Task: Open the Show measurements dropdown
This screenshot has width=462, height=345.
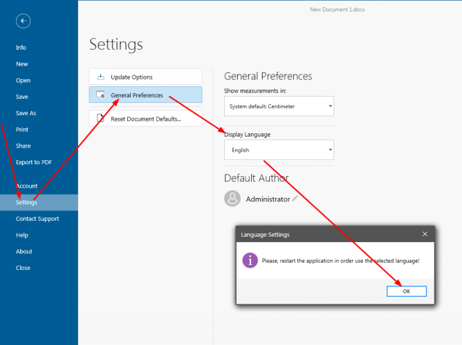Action: tap(279, 106)
